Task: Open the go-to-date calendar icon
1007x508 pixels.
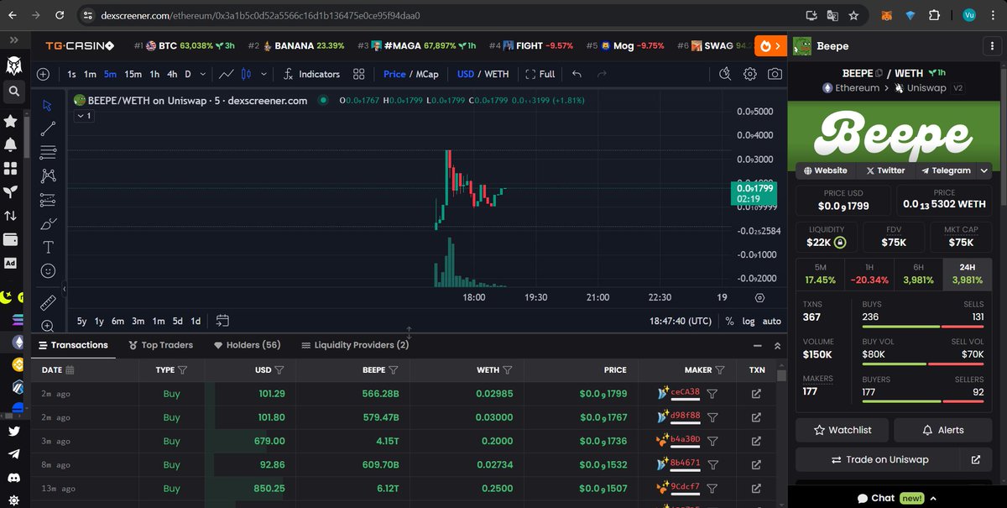Action: (x=222, y=321)
